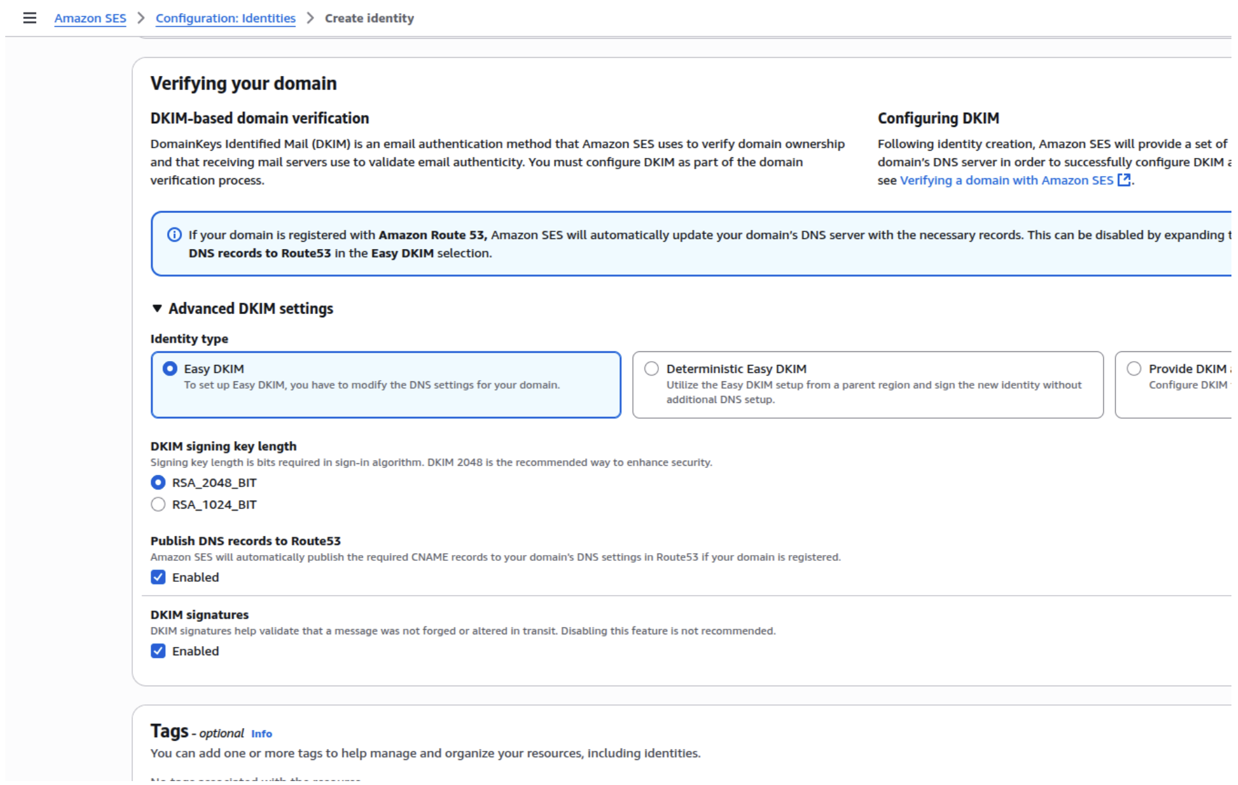
Task: Disable Publish DNS records to Route53
Action: click(x=158, y=577)
